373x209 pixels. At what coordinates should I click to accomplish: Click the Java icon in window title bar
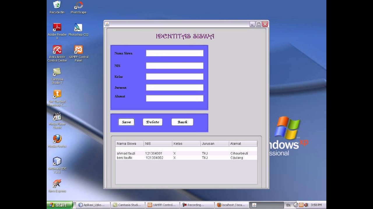pos(107,24)
